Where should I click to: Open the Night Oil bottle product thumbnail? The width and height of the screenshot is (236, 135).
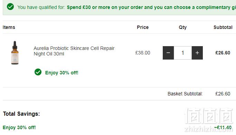(15, 53)
